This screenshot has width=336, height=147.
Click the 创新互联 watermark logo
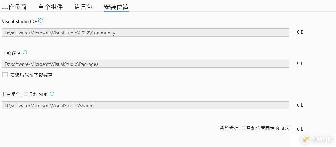tap(317, 139)
